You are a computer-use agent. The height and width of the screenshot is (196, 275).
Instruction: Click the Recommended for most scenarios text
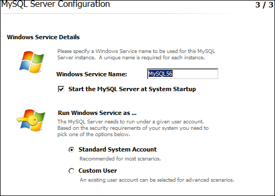pos(120,159)
